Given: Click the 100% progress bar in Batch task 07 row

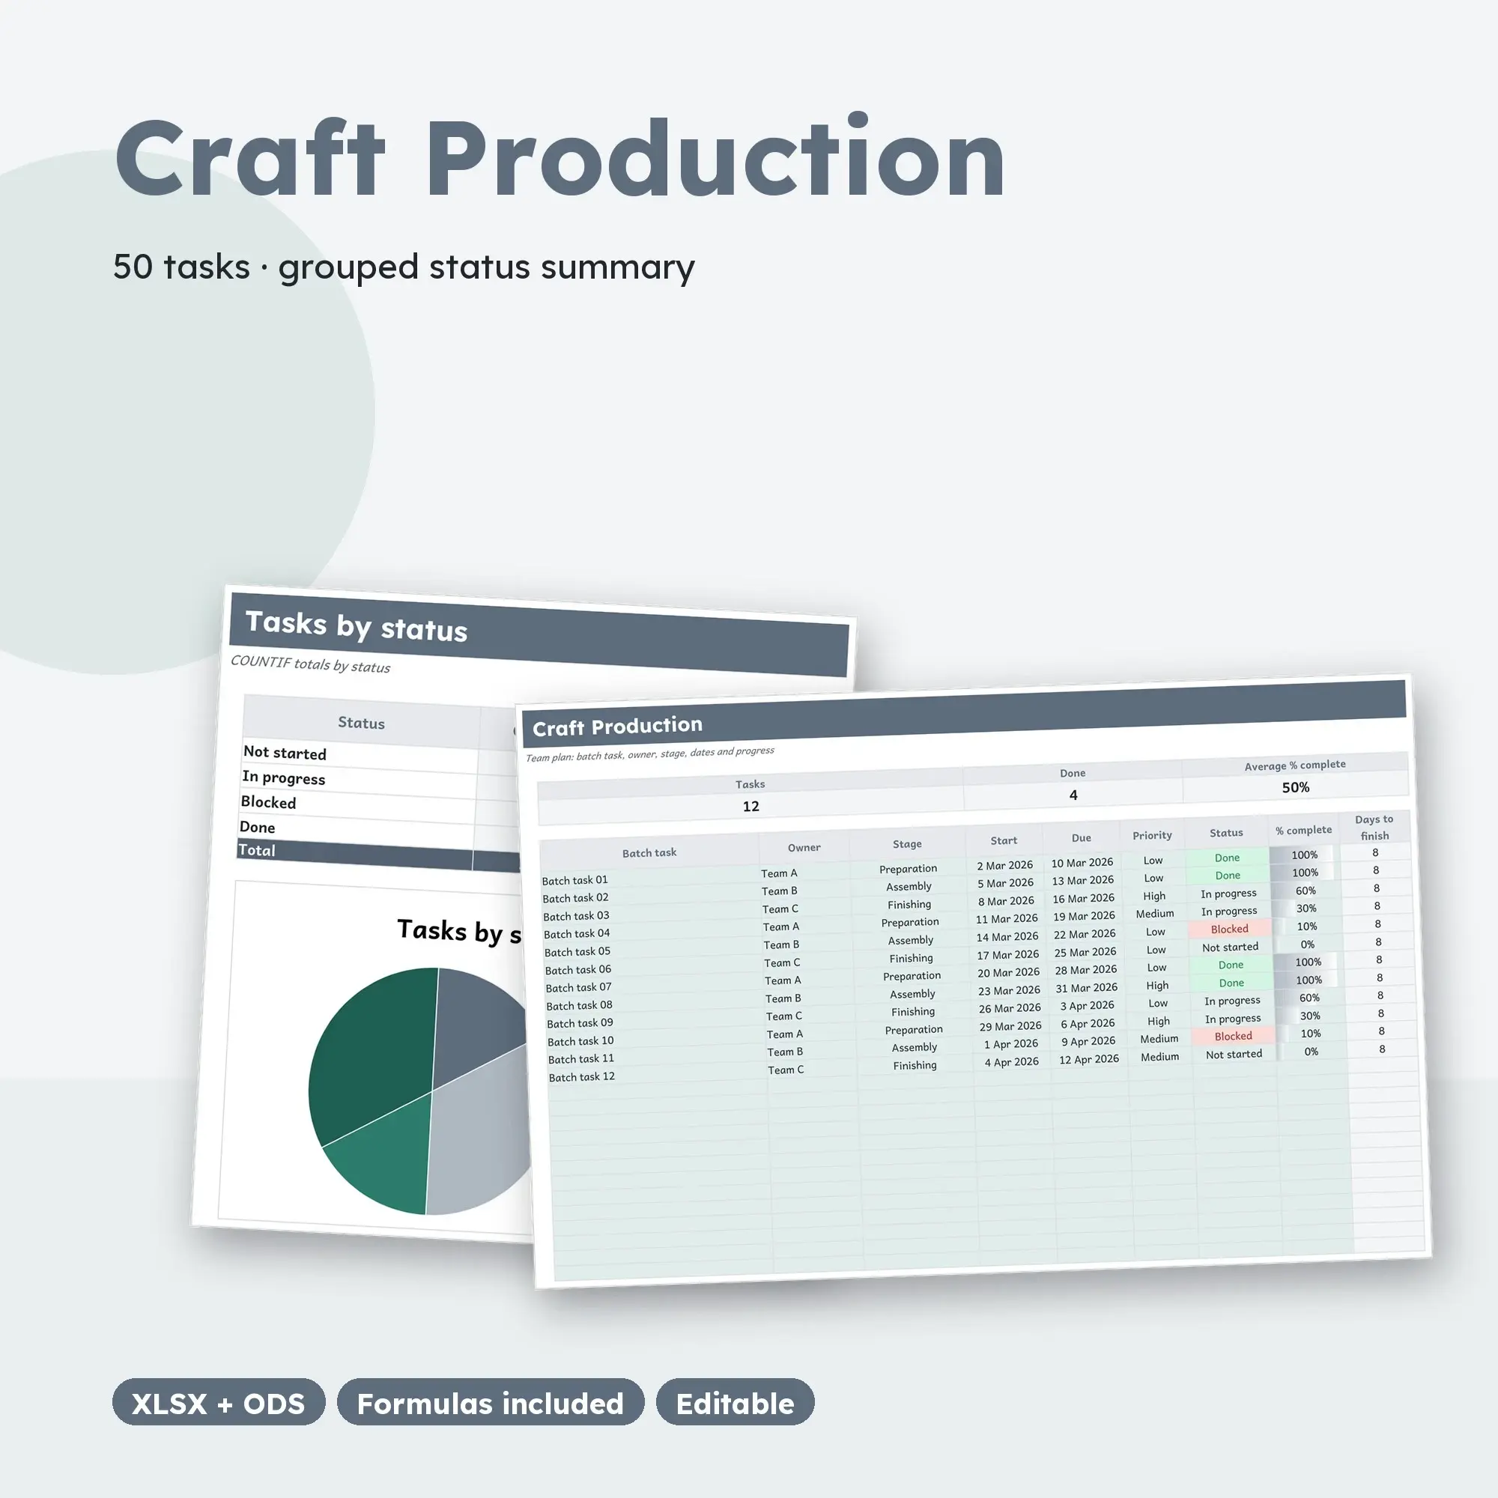Looking at the screenshot, I should coord(1308,962).
